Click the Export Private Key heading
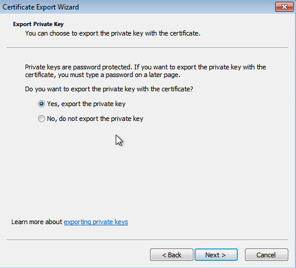Screen dimensions: 296x268 [39, 24]
